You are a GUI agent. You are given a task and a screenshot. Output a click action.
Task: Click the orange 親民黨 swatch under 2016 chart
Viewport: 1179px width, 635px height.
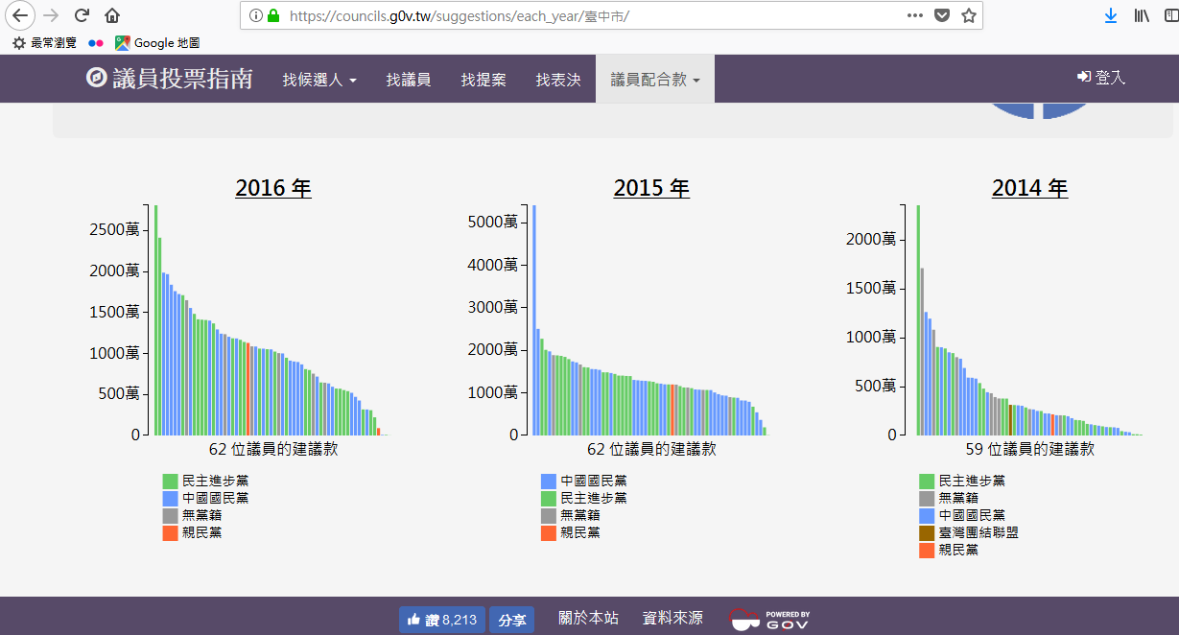(171, 532)
